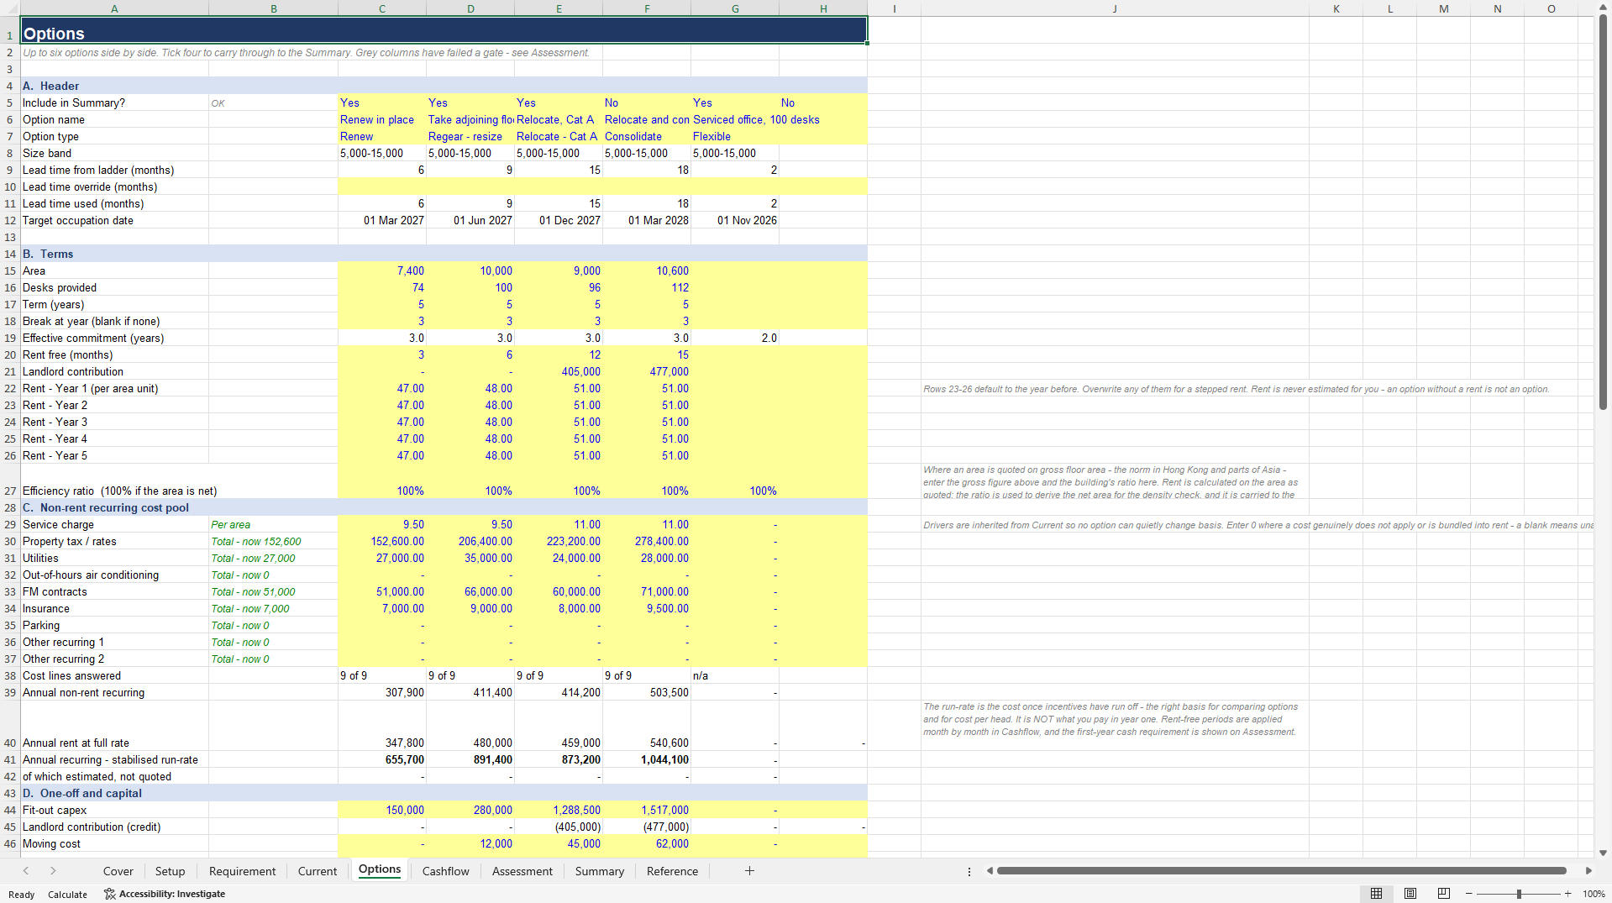Image resolution: width=1612 pixels, height=903 pixels.
Task: Open the Current sheet tab
Action: click(x=318, y=871)
